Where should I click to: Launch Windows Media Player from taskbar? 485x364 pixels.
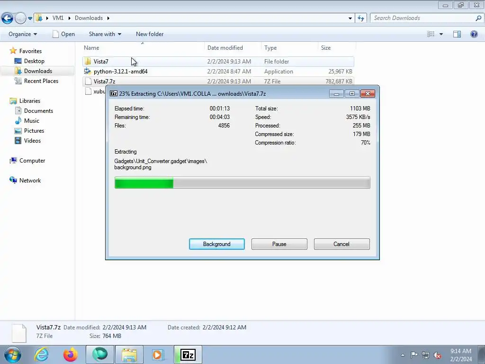pyautogui.click(x=158, y=355)
